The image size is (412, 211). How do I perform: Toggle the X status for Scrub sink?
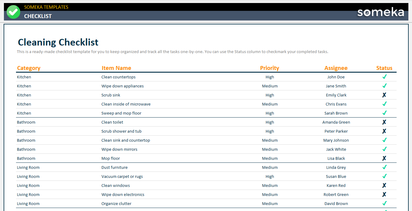coord(384,95)
